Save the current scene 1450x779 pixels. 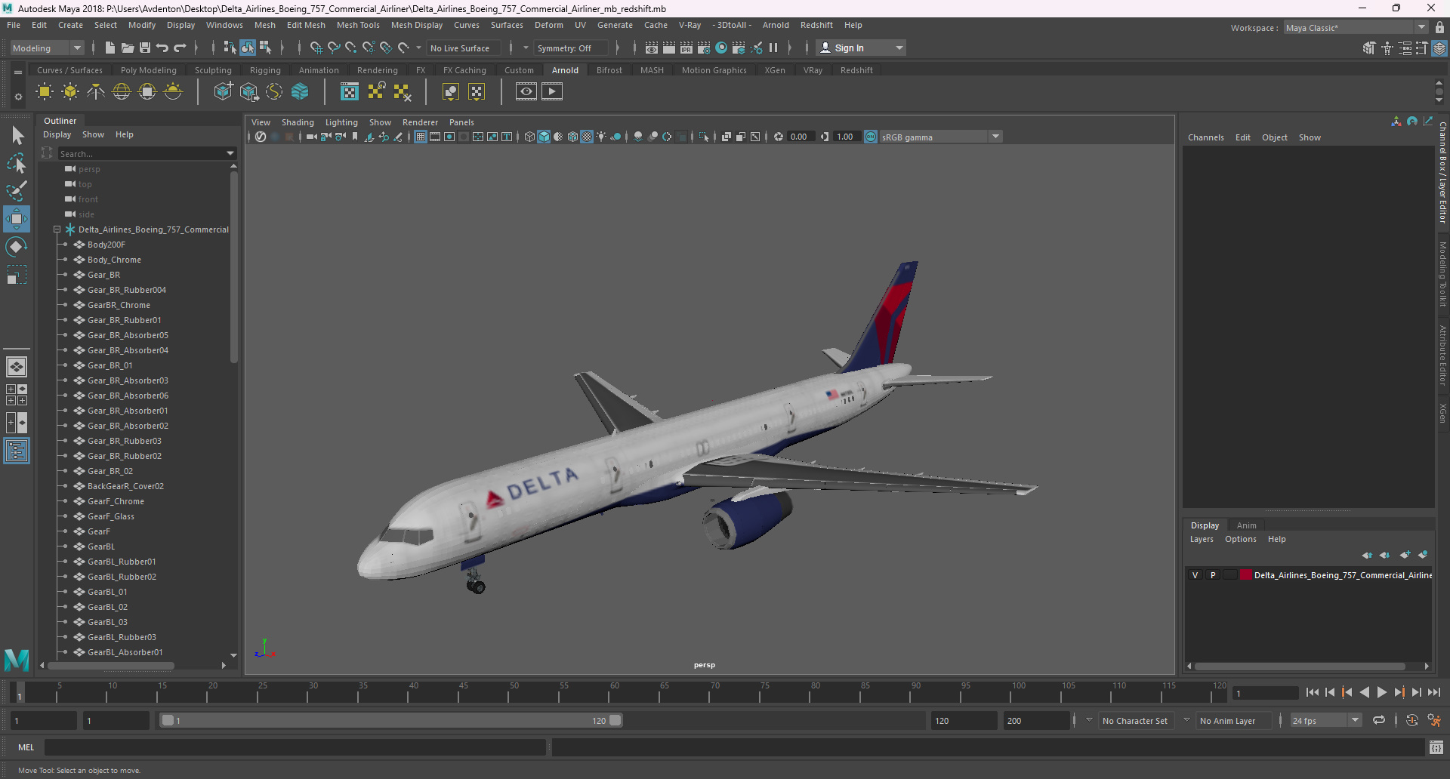click(x=145, y=48)
